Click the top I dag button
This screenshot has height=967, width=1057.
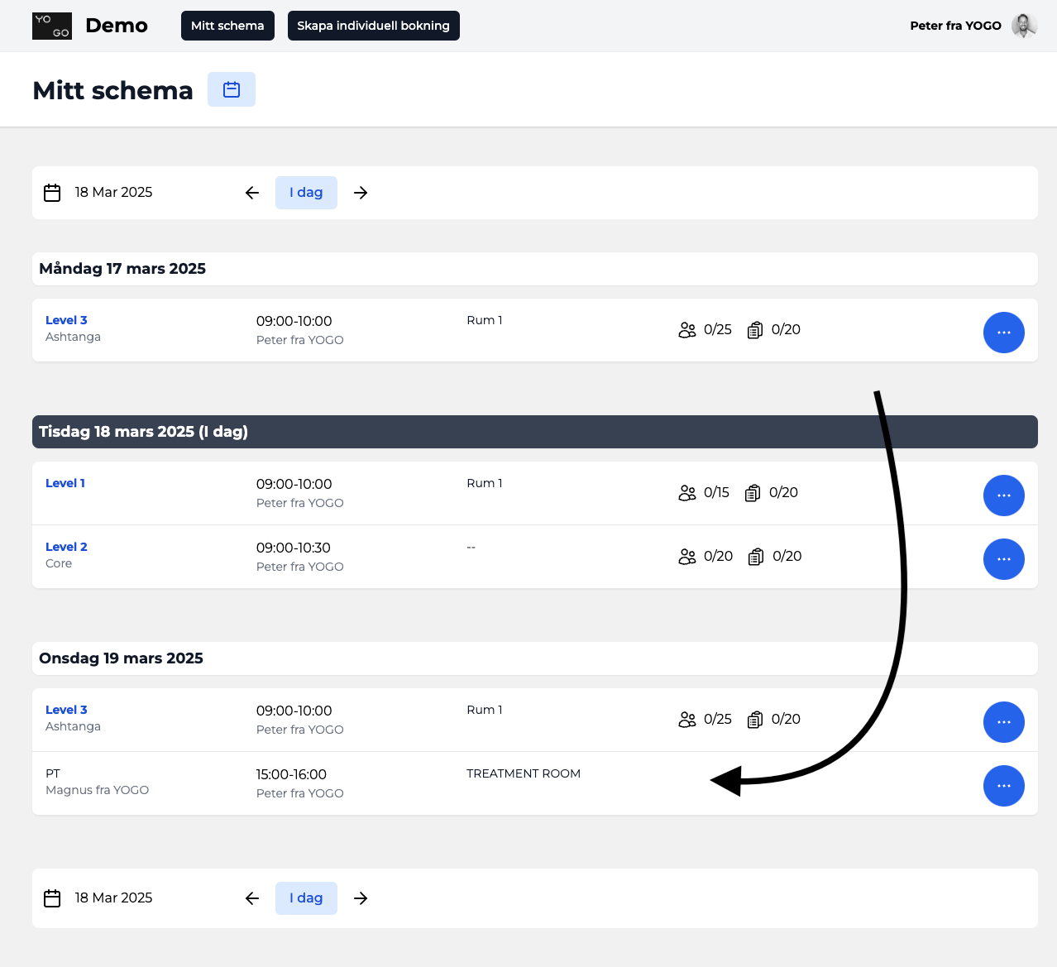tap(306, 193)
